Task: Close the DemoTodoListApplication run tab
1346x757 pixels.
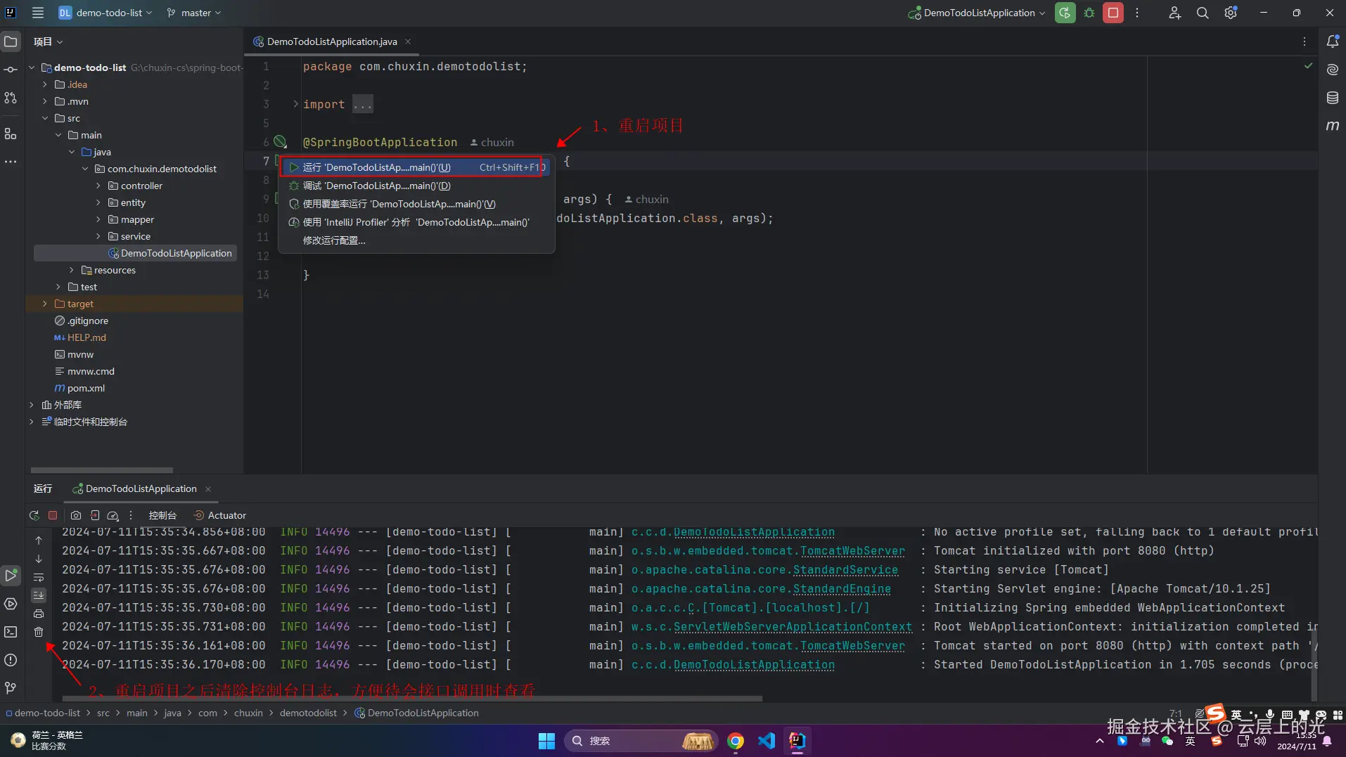Action: click(208, 489)
